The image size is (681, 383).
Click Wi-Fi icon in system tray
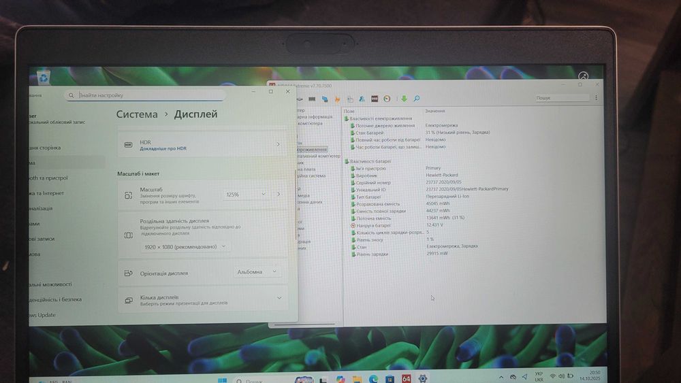[x=552, y=376]
